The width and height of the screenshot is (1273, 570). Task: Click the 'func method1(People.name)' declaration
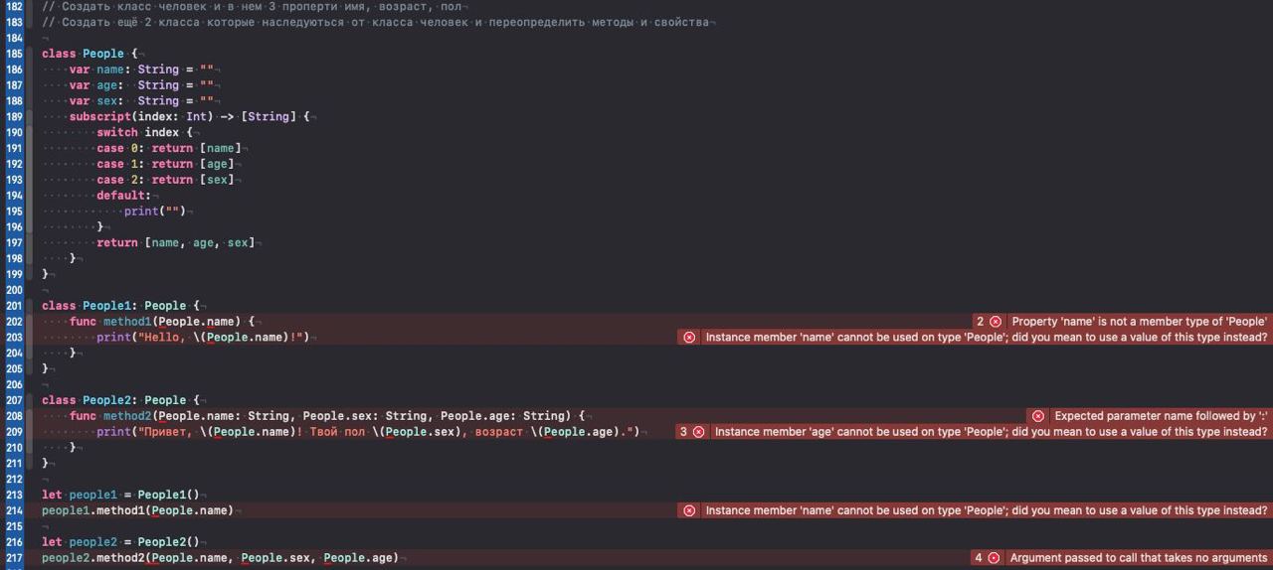pos(162,322)
